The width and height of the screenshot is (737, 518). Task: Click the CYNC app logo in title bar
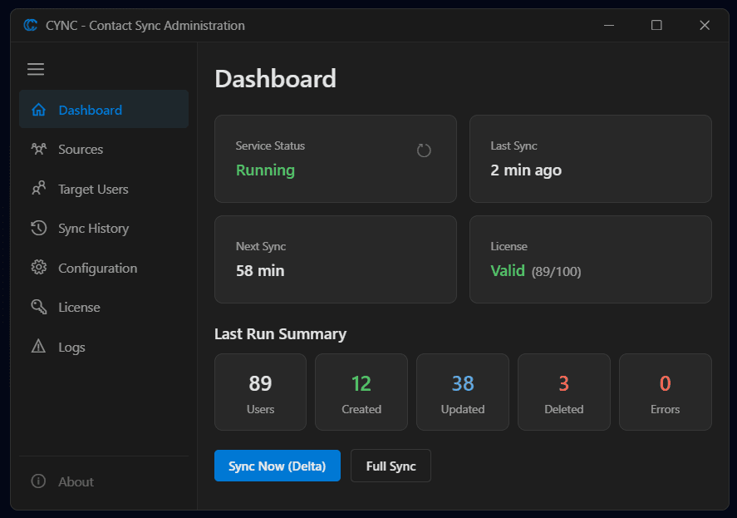[31, 26]
